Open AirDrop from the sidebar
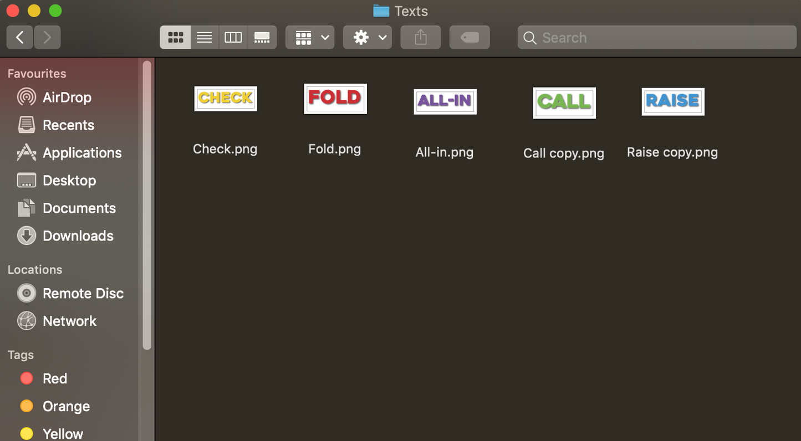The height and width of the screenshot is (441, 801). 67,98
